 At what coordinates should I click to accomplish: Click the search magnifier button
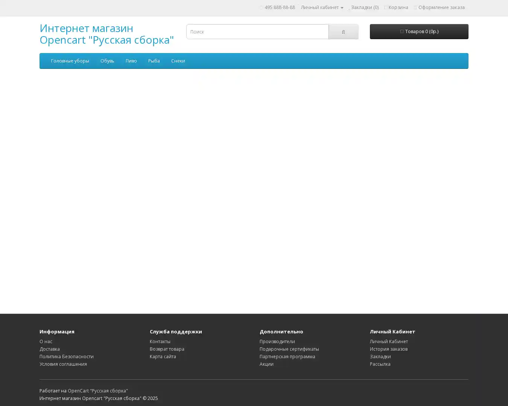[x=343, y=32]
